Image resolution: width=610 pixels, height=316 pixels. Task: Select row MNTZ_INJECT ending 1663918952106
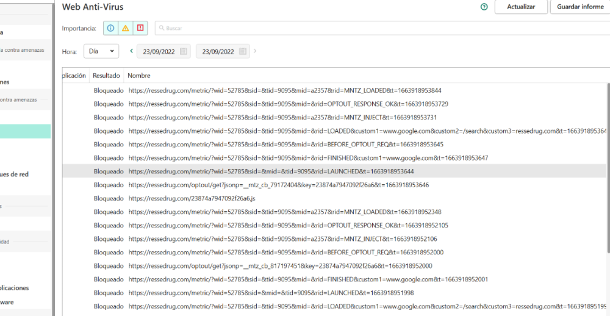[x=334, y=239]
